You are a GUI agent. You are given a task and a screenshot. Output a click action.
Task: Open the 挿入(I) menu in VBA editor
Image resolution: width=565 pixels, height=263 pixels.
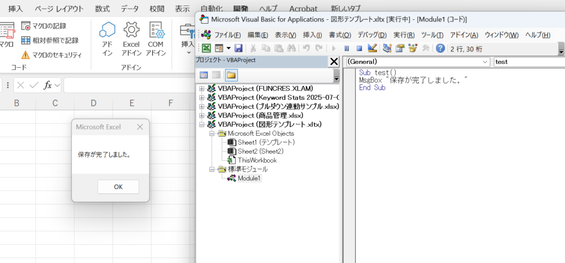click(312, 35)
